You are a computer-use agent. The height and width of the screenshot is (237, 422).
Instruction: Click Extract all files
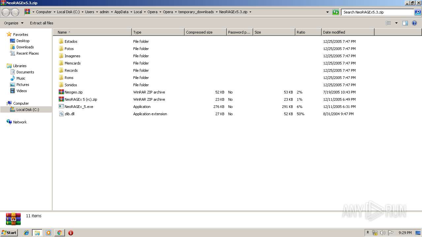(42, 23)
